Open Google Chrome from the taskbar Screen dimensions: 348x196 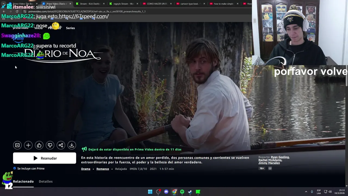click(x=174, y=192)
